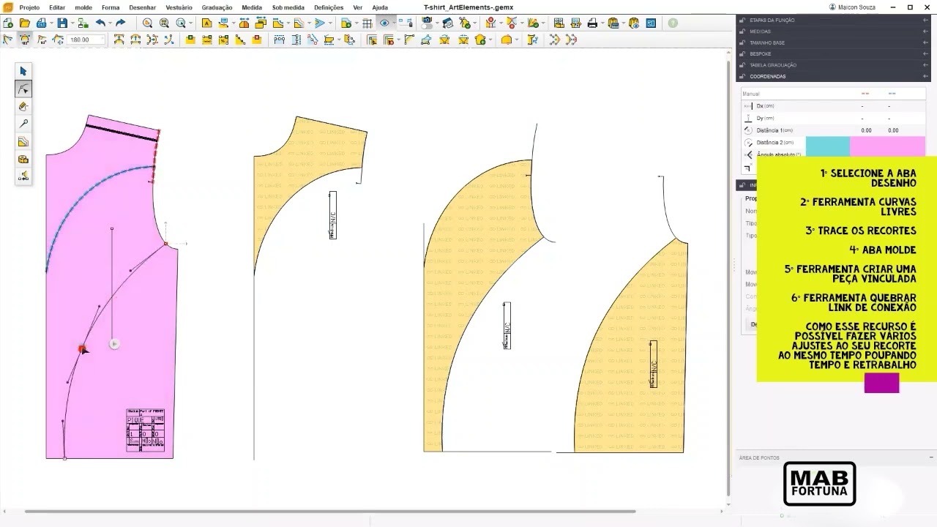Image resolution: width=937 pixels, height=527 pixels.
Task: Open the Definições menu
Action: (x=329, y=7)
